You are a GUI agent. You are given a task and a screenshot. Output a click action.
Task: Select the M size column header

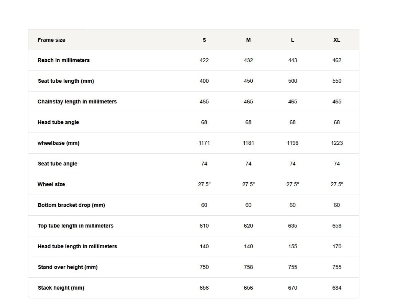[249, 40]
